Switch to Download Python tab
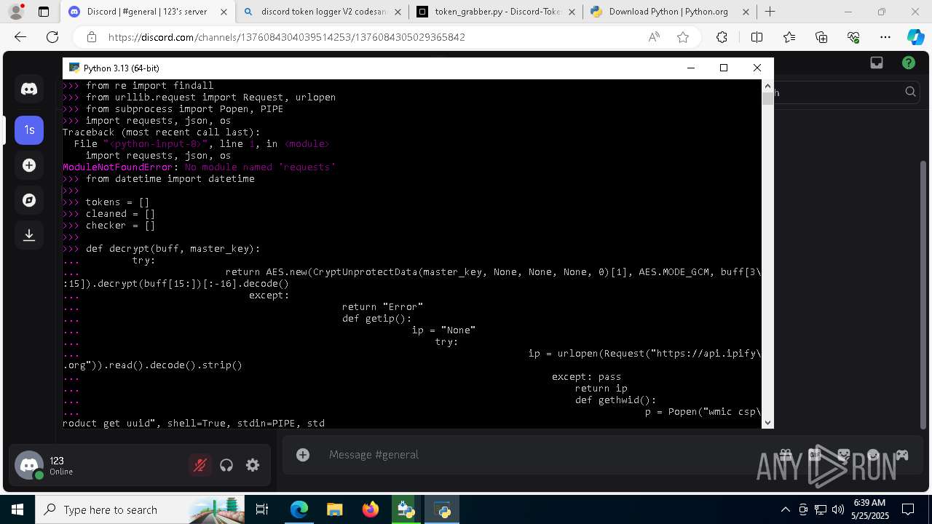 [x=670, y=12]
